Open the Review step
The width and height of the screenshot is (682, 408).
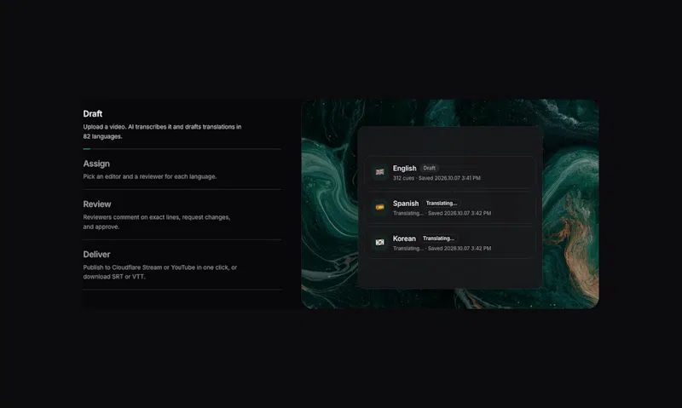[97, 204]
